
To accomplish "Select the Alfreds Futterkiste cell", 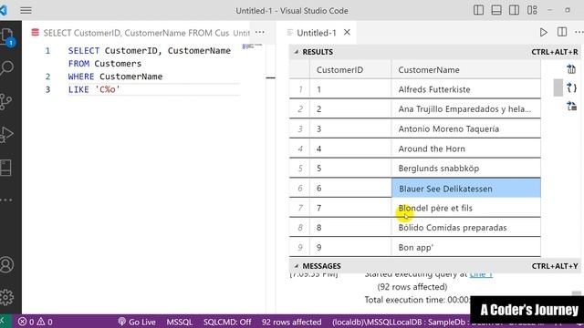I will point(466,89).
